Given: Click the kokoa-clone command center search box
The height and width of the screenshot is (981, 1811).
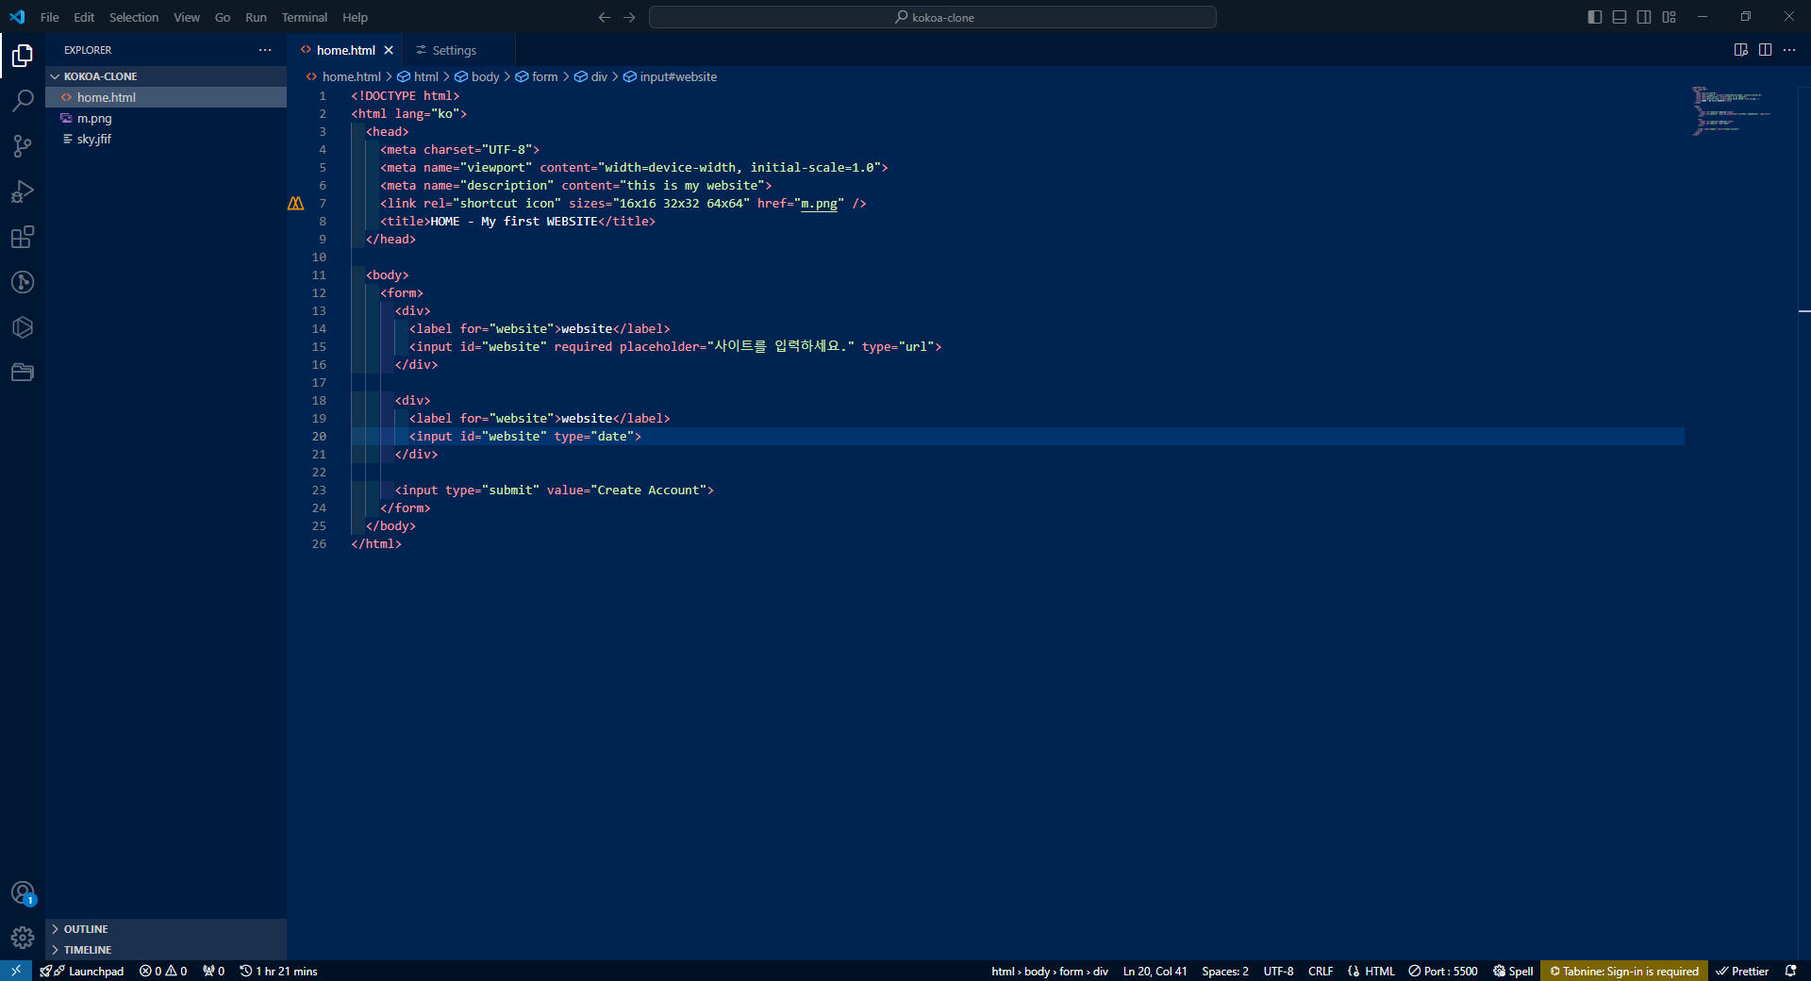Looking at the screenshot, I should pyautogui.click(x=933, y=17).
